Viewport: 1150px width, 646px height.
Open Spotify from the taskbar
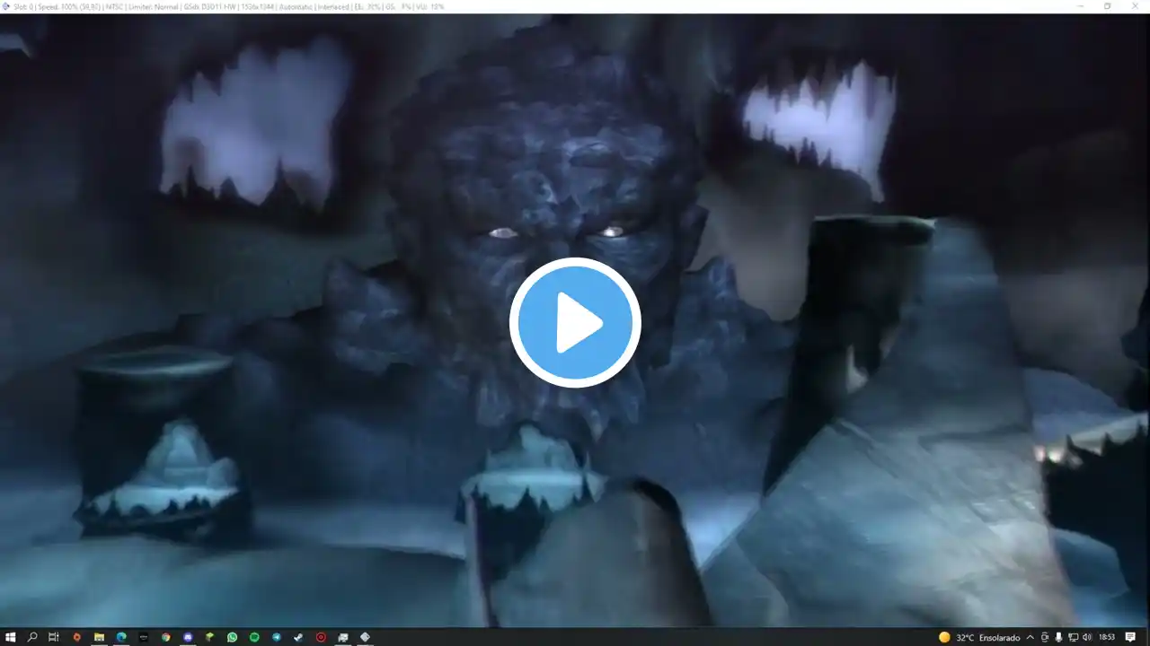(x=254, y=637)
